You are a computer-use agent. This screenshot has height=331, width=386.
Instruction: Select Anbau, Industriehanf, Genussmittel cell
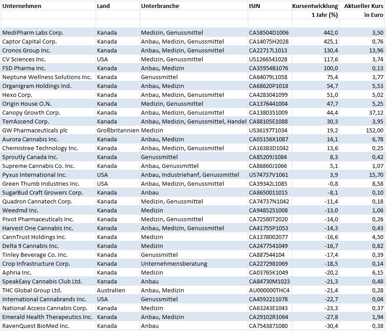[194, 175]
